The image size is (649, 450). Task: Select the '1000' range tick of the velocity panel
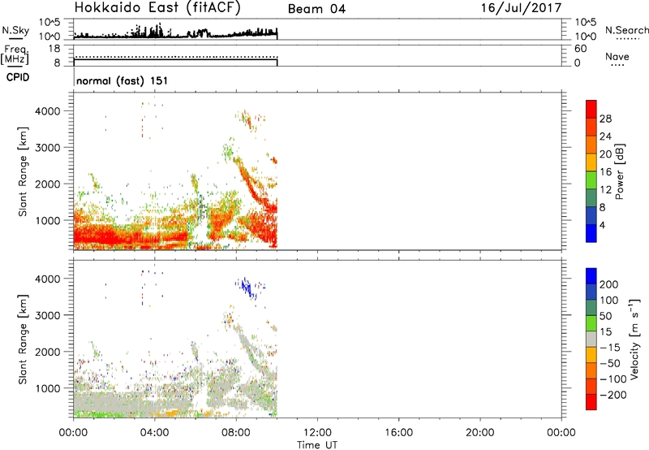click(x=47, y=388)
